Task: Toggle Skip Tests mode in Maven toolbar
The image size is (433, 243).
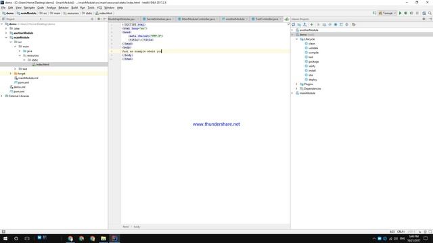Action: 336,24
